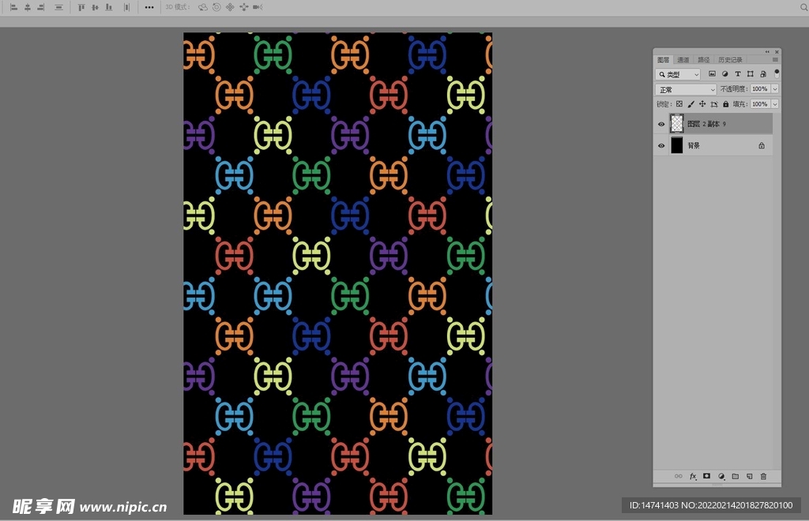Close the layers panel with X

coord(777,52)
